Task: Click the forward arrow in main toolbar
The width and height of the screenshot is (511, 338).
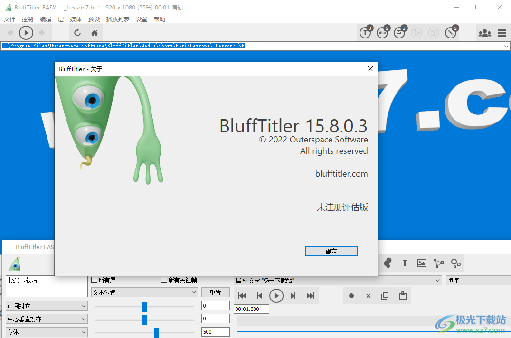Action: point(42,33)
